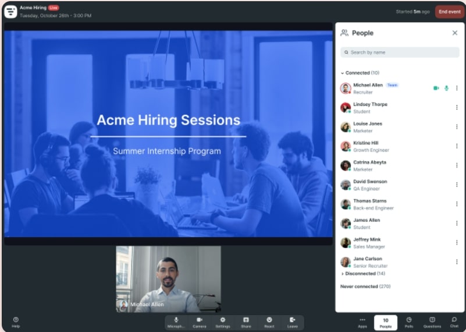Viewport: 466px width, 332px height.
Task: Click Catrina Abeyta's avatar
Action: point(346,165)
